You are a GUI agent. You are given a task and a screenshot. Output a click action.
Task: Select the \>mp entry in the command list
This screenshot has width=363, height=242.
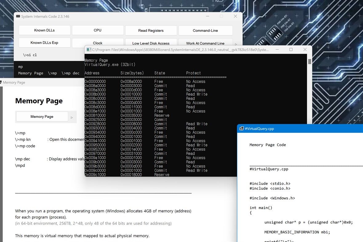pyautogui.click(x=52, y=73)
